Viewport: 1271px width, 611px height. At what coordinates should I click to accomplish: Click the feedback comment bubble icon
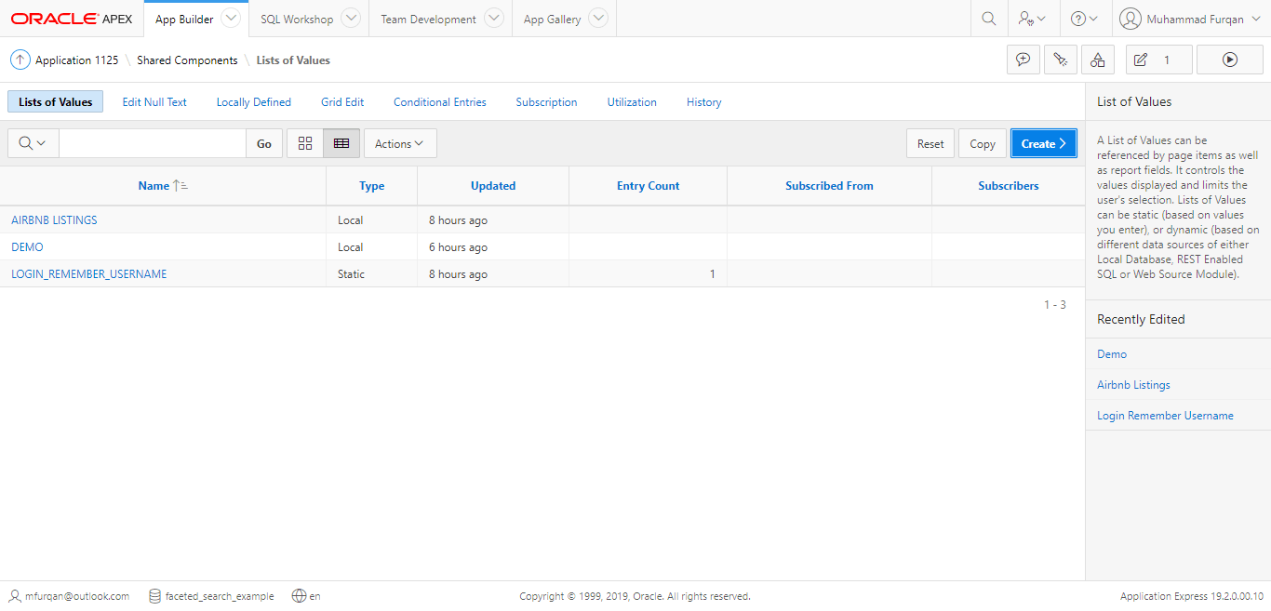pos(1023,59)
